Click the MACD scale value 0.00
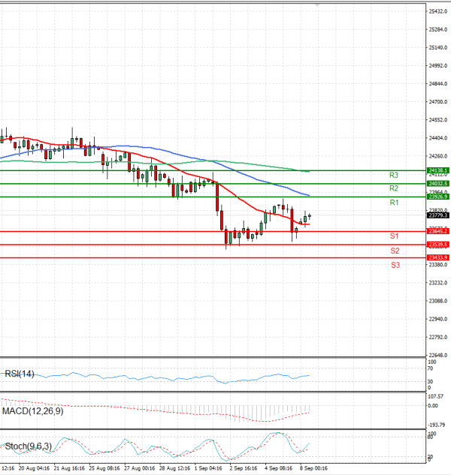This screenshot has height=475, width=451. click(x=433, y=406)
